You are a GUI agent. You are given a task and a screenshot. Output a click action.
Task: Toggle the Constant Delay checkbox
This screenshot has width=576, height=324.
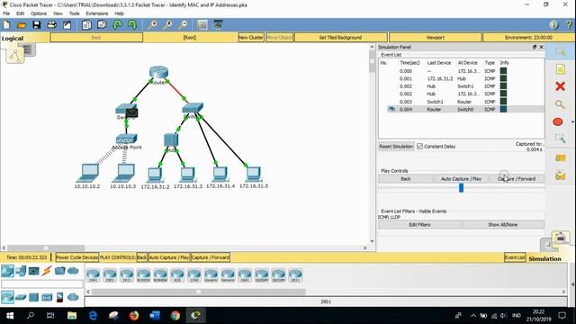pyautogui.click(x=420, y=146)
